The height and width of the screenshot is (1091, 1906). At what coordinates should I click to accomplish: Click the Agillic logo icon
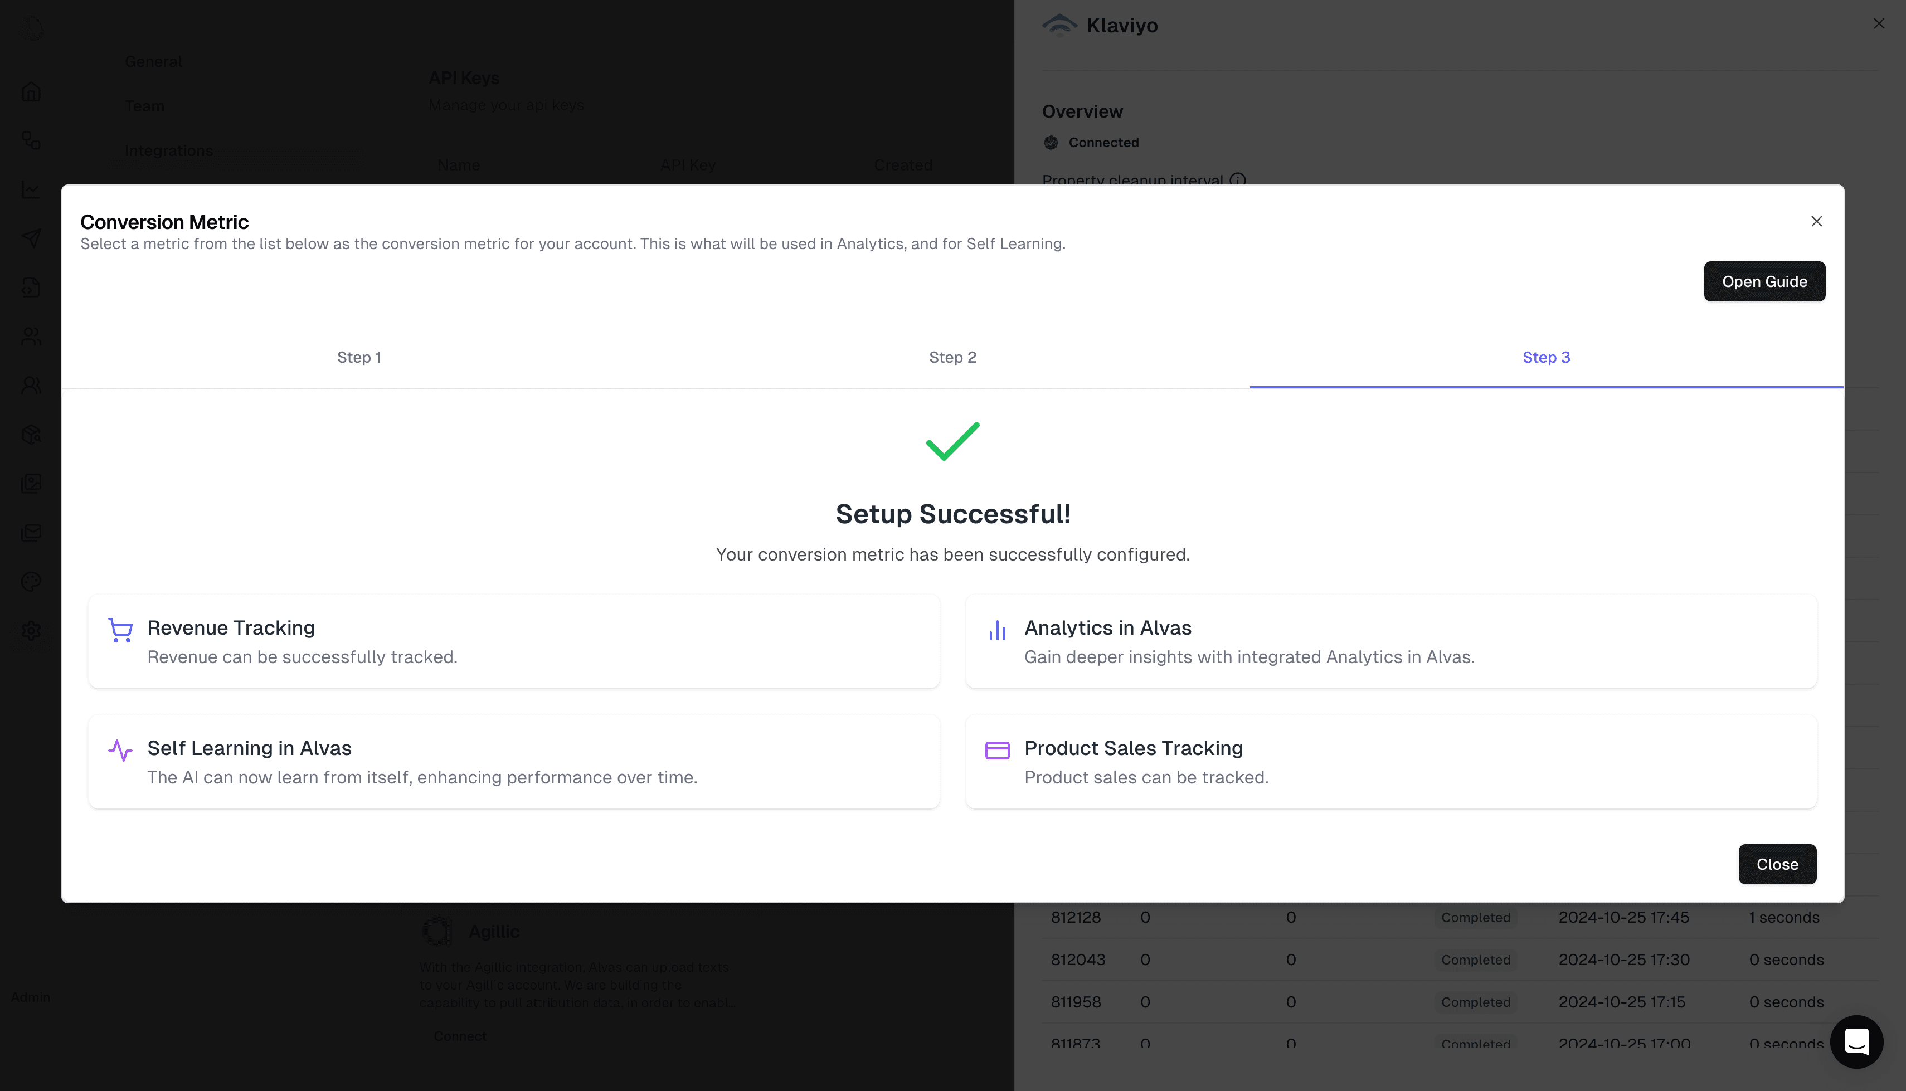click(437, 932)
